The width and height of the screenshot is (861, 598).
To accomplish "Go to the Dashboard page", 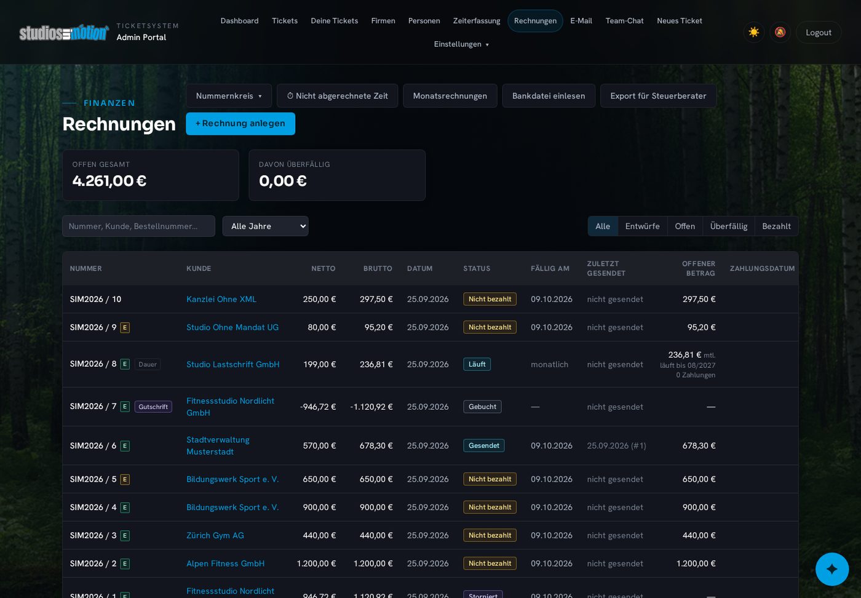I will (240, 21).
